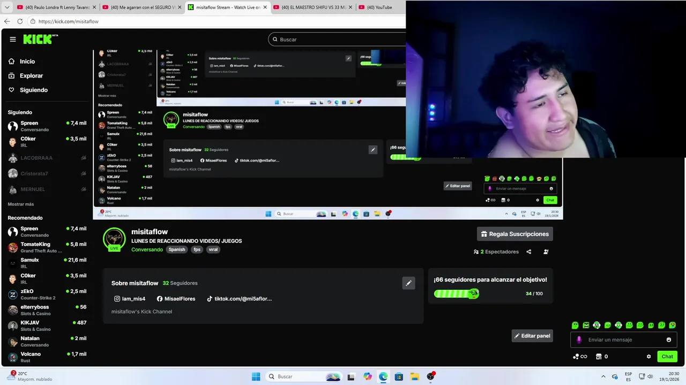Click the Kick search field 'Buscar'

(338, 39)
